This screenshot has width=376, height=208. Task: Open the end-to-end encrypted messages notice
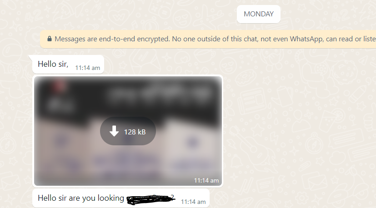(208, 39)
